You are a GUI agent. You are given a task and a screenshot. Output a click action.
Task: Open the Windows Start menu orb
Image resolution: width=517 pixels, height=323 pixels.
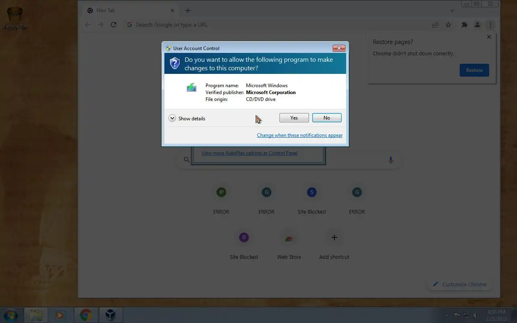click(x=11, y=315)
